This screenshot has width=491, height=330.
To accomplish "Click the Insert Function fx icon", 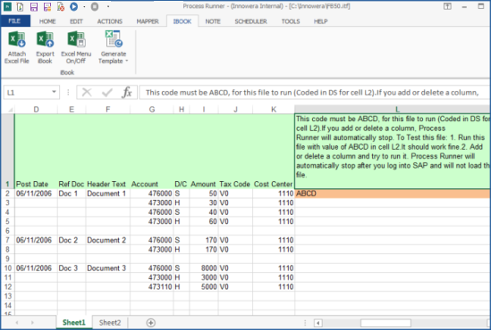I will pyautogui.click(x=127, y=93).
